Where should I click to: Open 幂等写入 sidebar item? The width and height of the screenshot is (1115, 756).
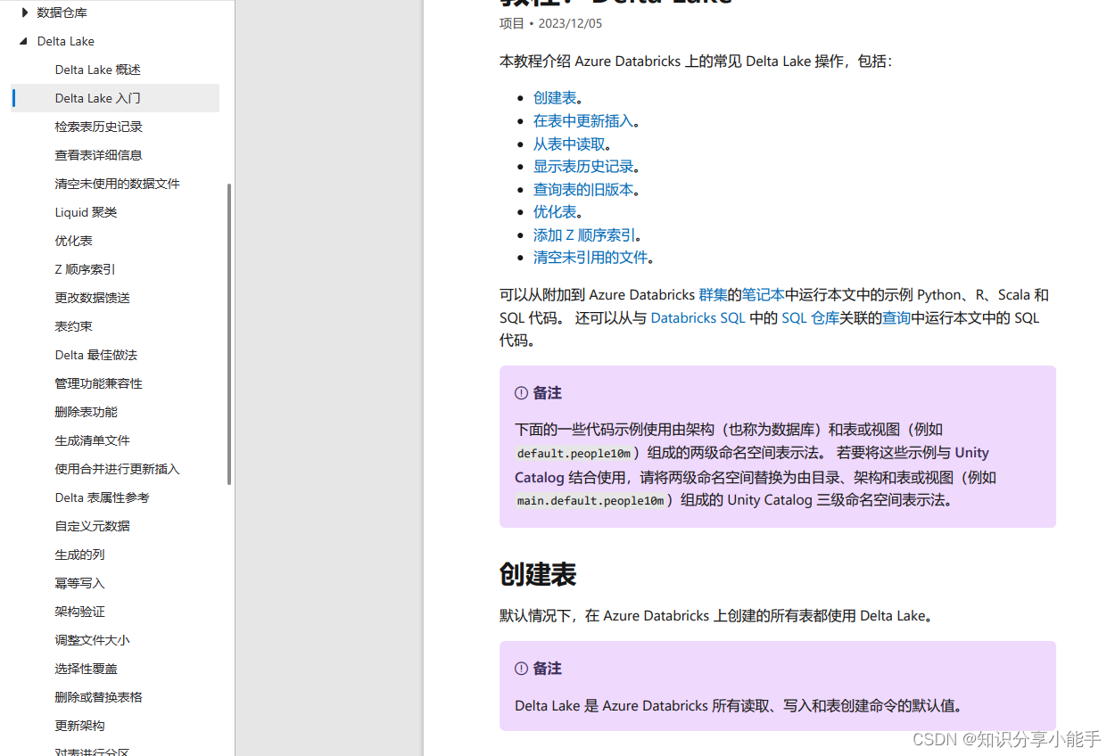tap(80, 583)
